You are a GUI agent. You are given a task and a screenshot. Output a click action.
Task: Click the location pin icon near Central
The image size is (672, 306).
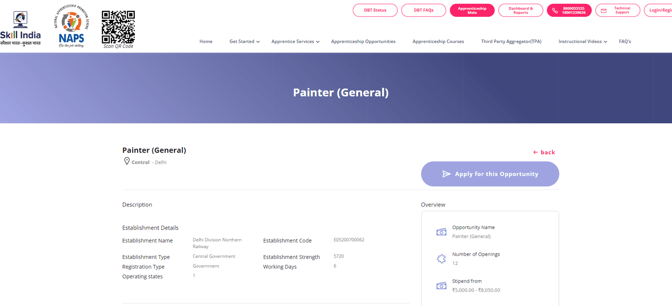(x=127, y=161)
